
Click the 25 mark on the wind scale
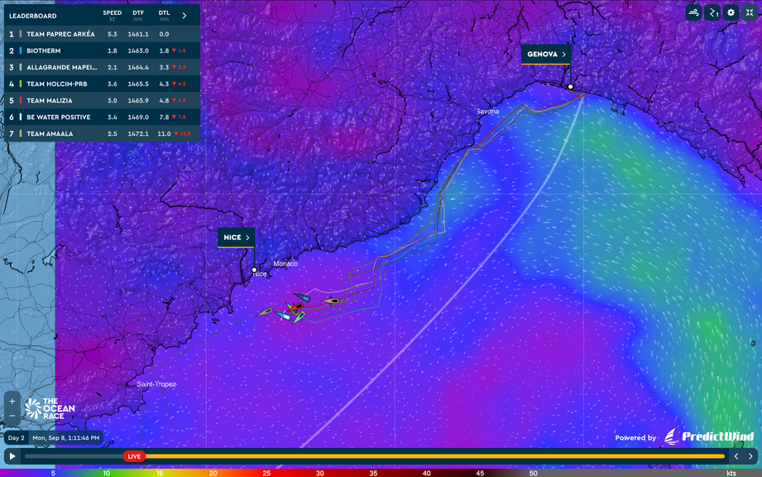coord(266,473)
